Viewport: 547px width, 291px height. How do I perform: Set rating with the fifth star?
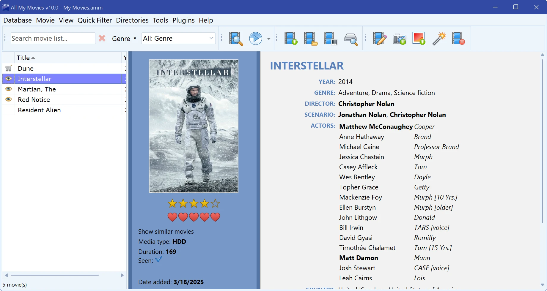(x=215, y=203)
